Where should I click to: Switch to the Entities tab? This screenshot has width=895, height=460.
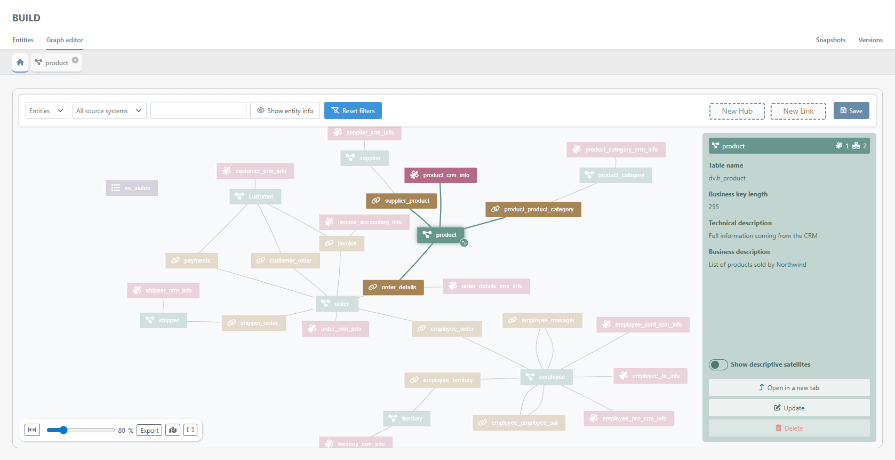[x=23, y=40]
